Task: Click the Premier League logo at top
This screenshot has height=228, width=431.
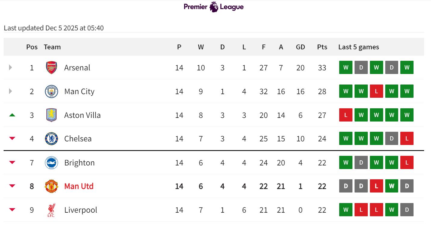Action: [214, 7]
